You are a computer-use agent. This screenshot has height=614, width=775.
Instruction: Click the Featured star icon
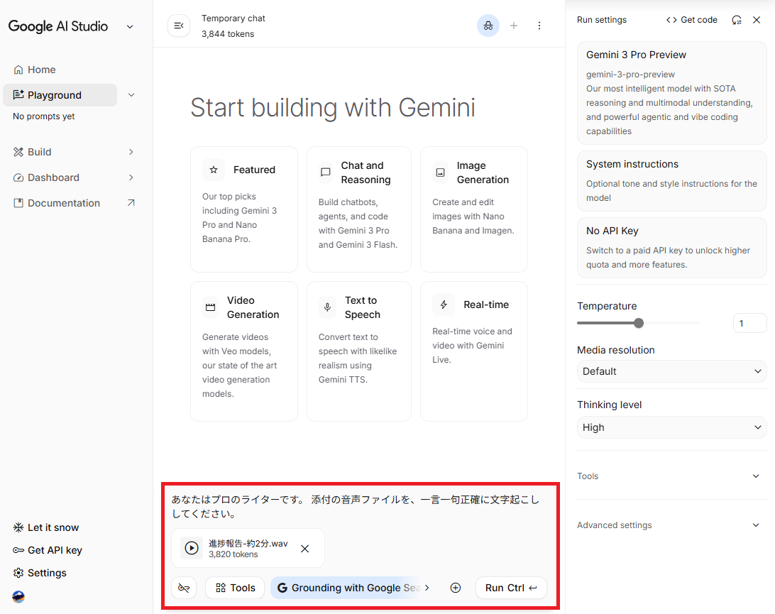click(214, 170)
